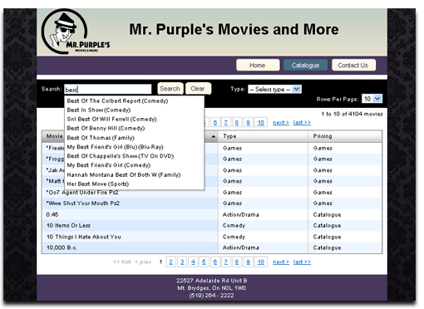Click the Pricing column header
The image size is (424, 309).
coord(345,136)
